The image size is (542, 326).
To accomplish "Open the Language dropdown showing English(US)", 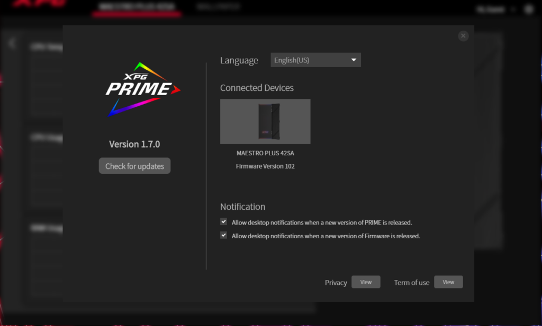I will [315, 60].
